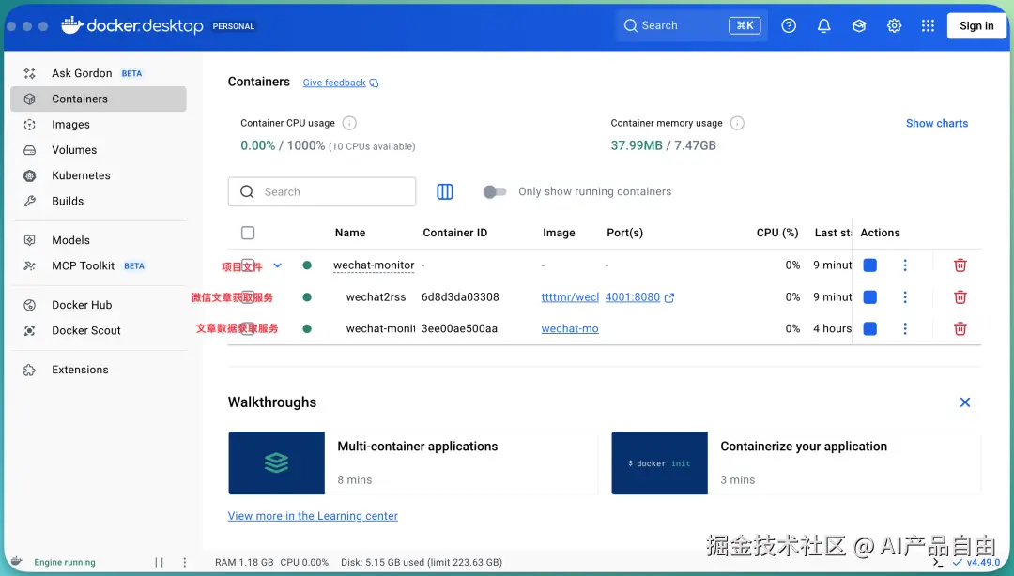Sort by the Name column header
1014x576 pixels.
(350, 233)
